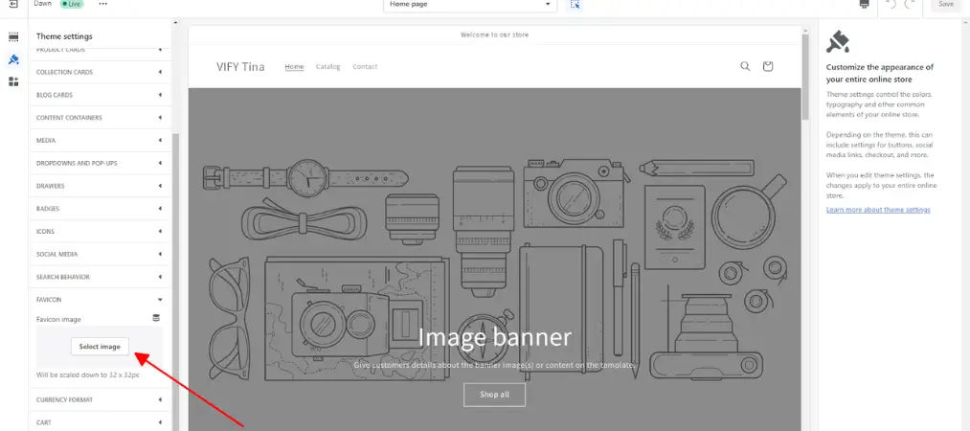
Task: Click the redo arrow icon
Action: [909, 5]
